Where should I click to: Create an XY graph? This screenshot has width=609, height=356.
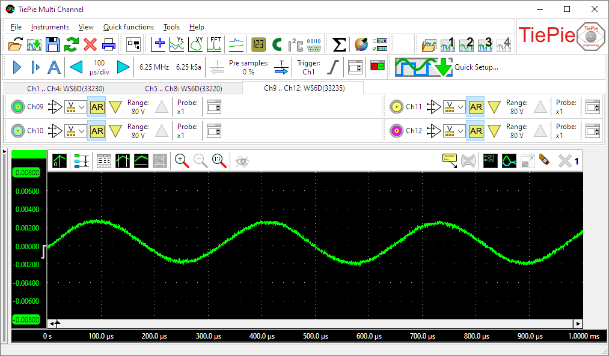[197, 44]
